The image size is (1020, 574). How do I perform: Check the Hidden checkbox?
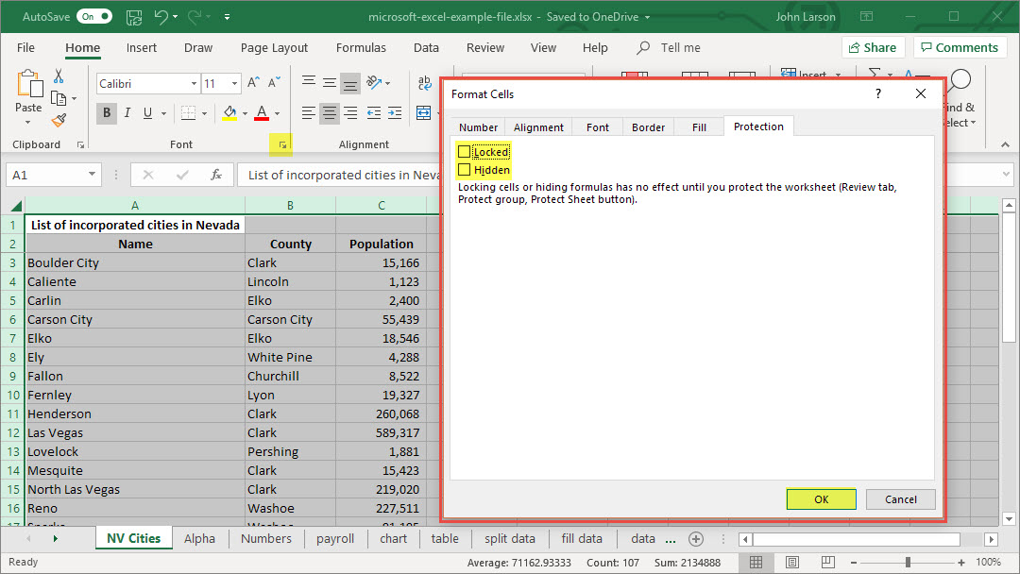464,170
